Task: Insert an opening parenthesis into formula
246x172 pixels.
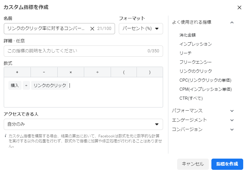Action: tap(124, 72)
